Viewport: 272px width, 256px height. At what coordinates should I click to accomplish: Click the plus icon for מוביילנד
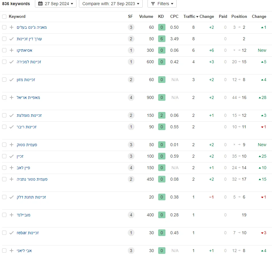[12, 215]
